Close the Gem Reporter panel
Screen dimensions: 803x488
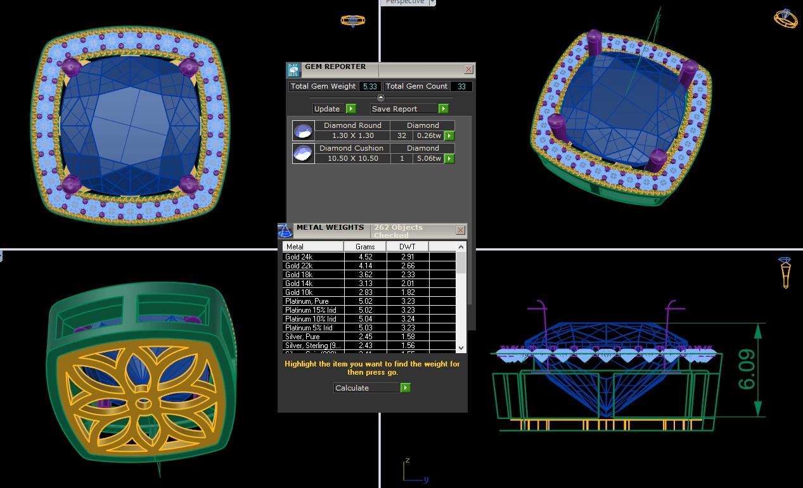[468, 70]
